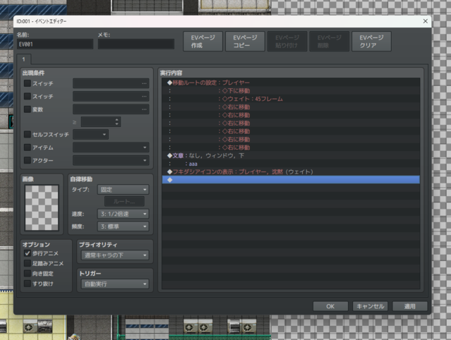Click the event 画像 thumbnail

(42, 207)
